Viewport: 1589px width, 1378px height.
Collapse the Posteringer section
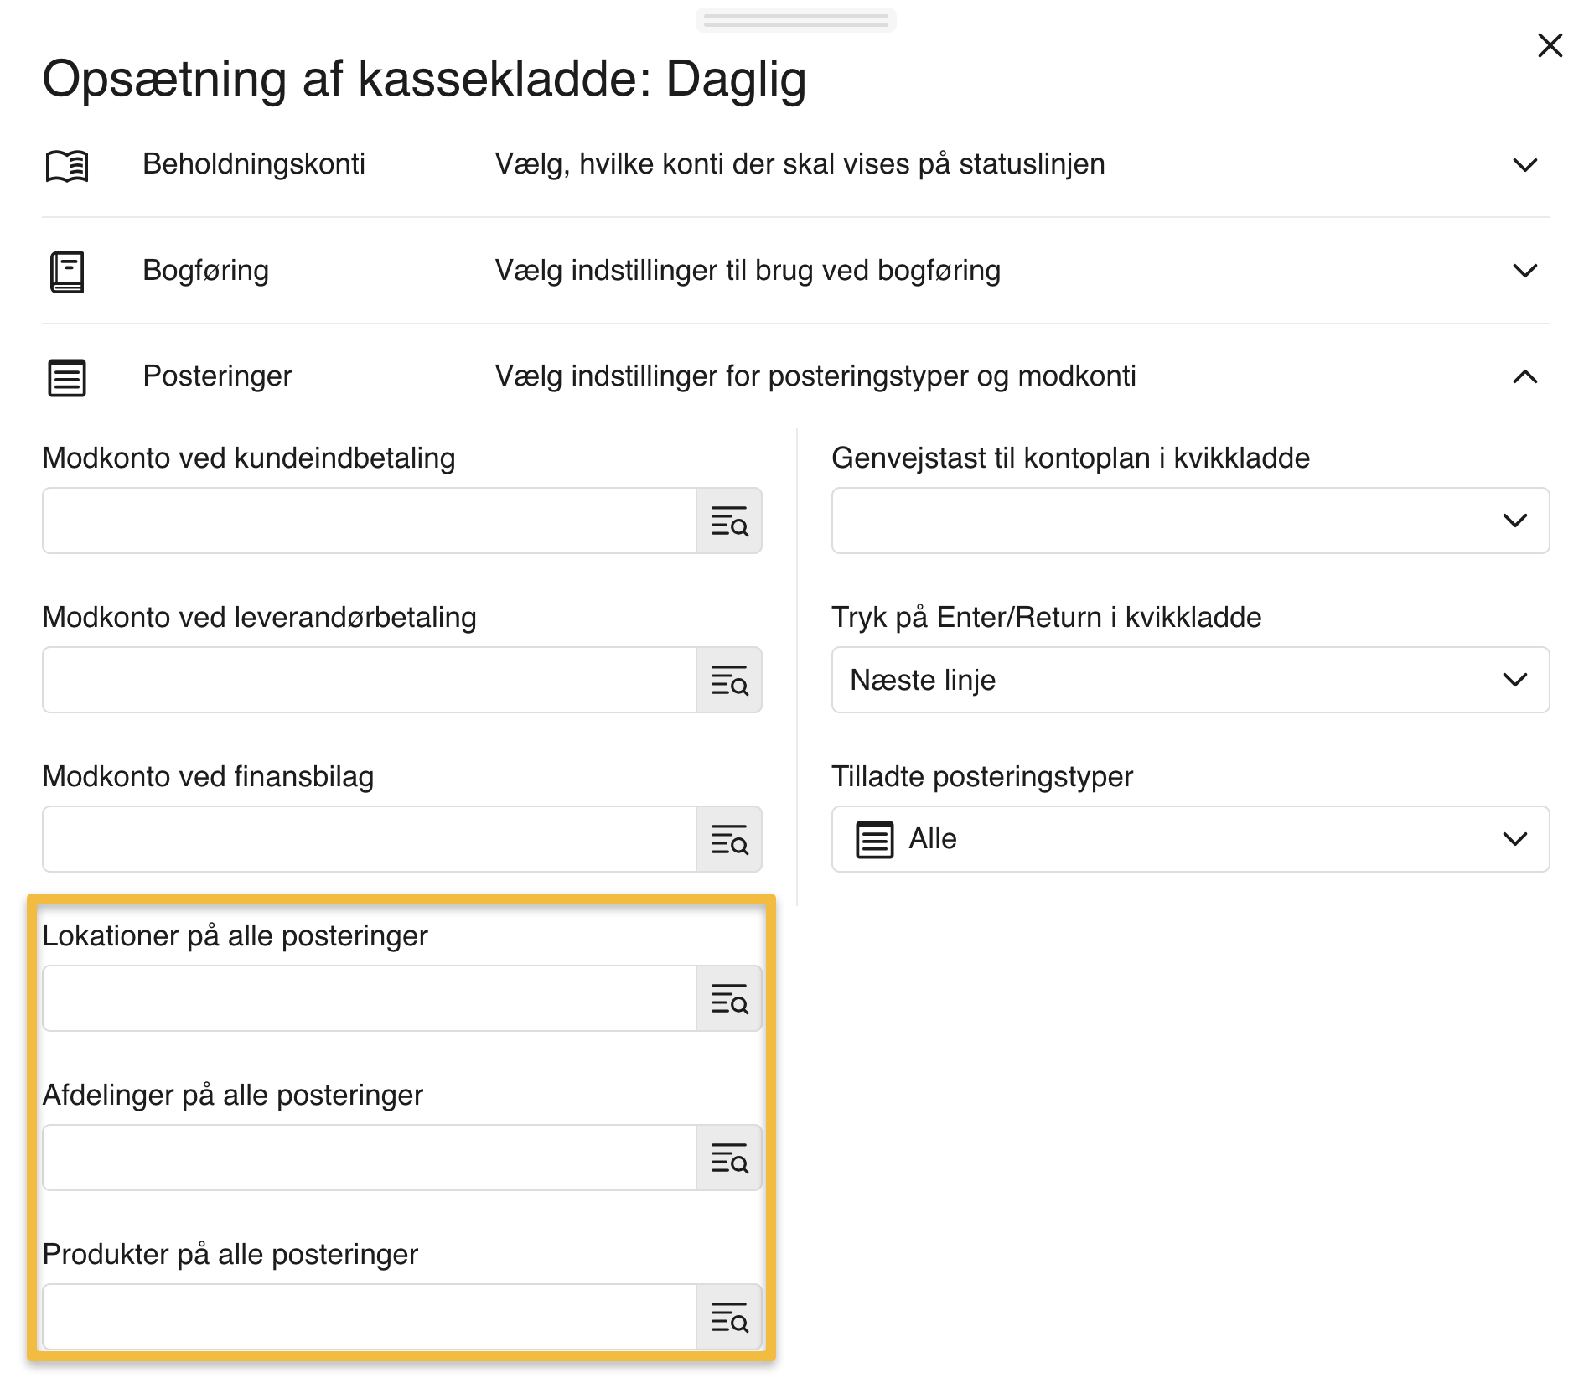(x=1526, y=377)
